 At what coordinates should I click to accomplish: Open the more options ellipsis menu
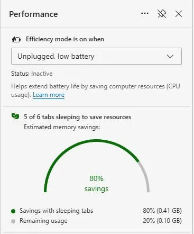145,14
